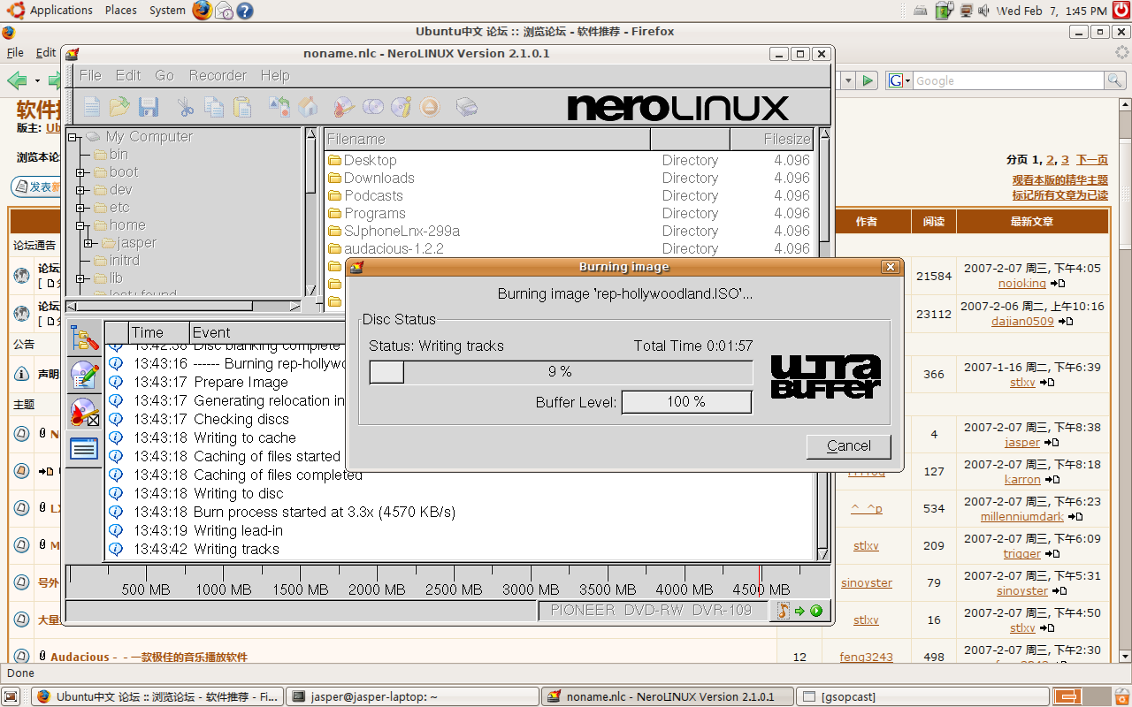Sort file list by Filesize column header
The height and width of the screenshot is (707, 1132).
(771, 139)
